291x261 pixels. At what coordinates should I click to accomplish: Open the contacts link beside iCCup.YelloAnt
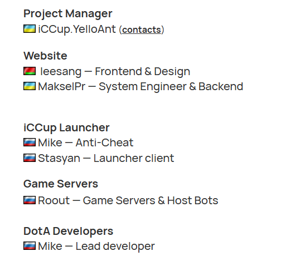[142, 29]
